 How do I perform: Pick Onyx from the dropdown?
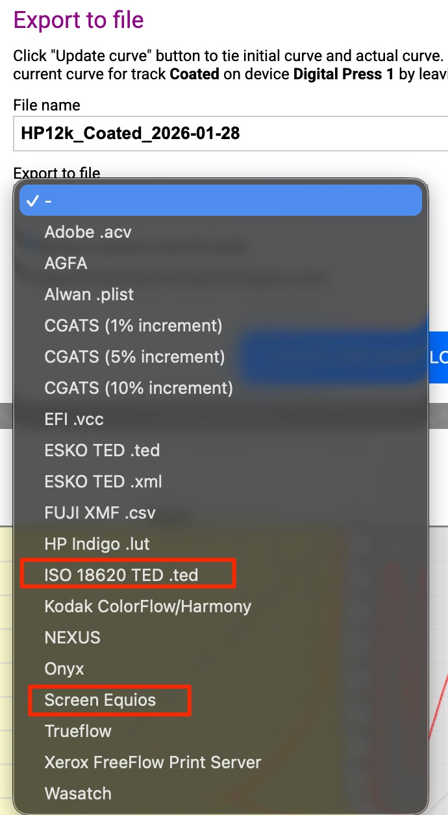[x=64, y=669]
